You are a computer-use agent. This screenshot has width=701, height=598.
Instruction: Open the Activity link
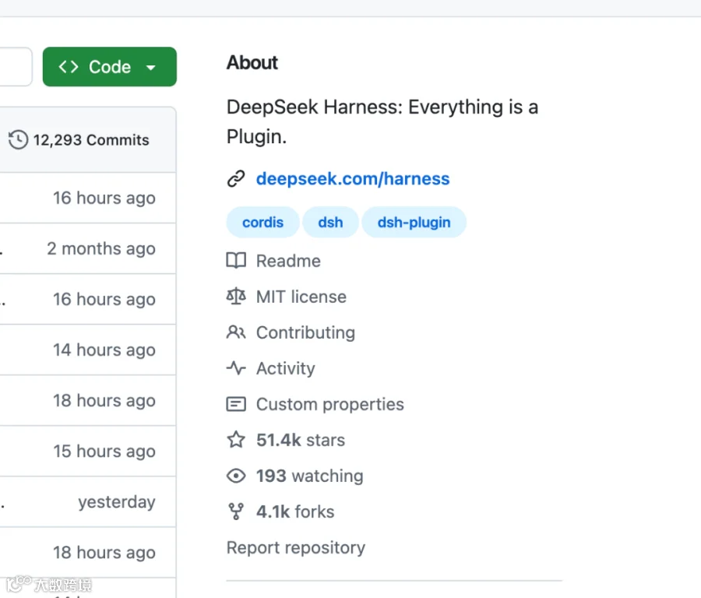[286, 368]
